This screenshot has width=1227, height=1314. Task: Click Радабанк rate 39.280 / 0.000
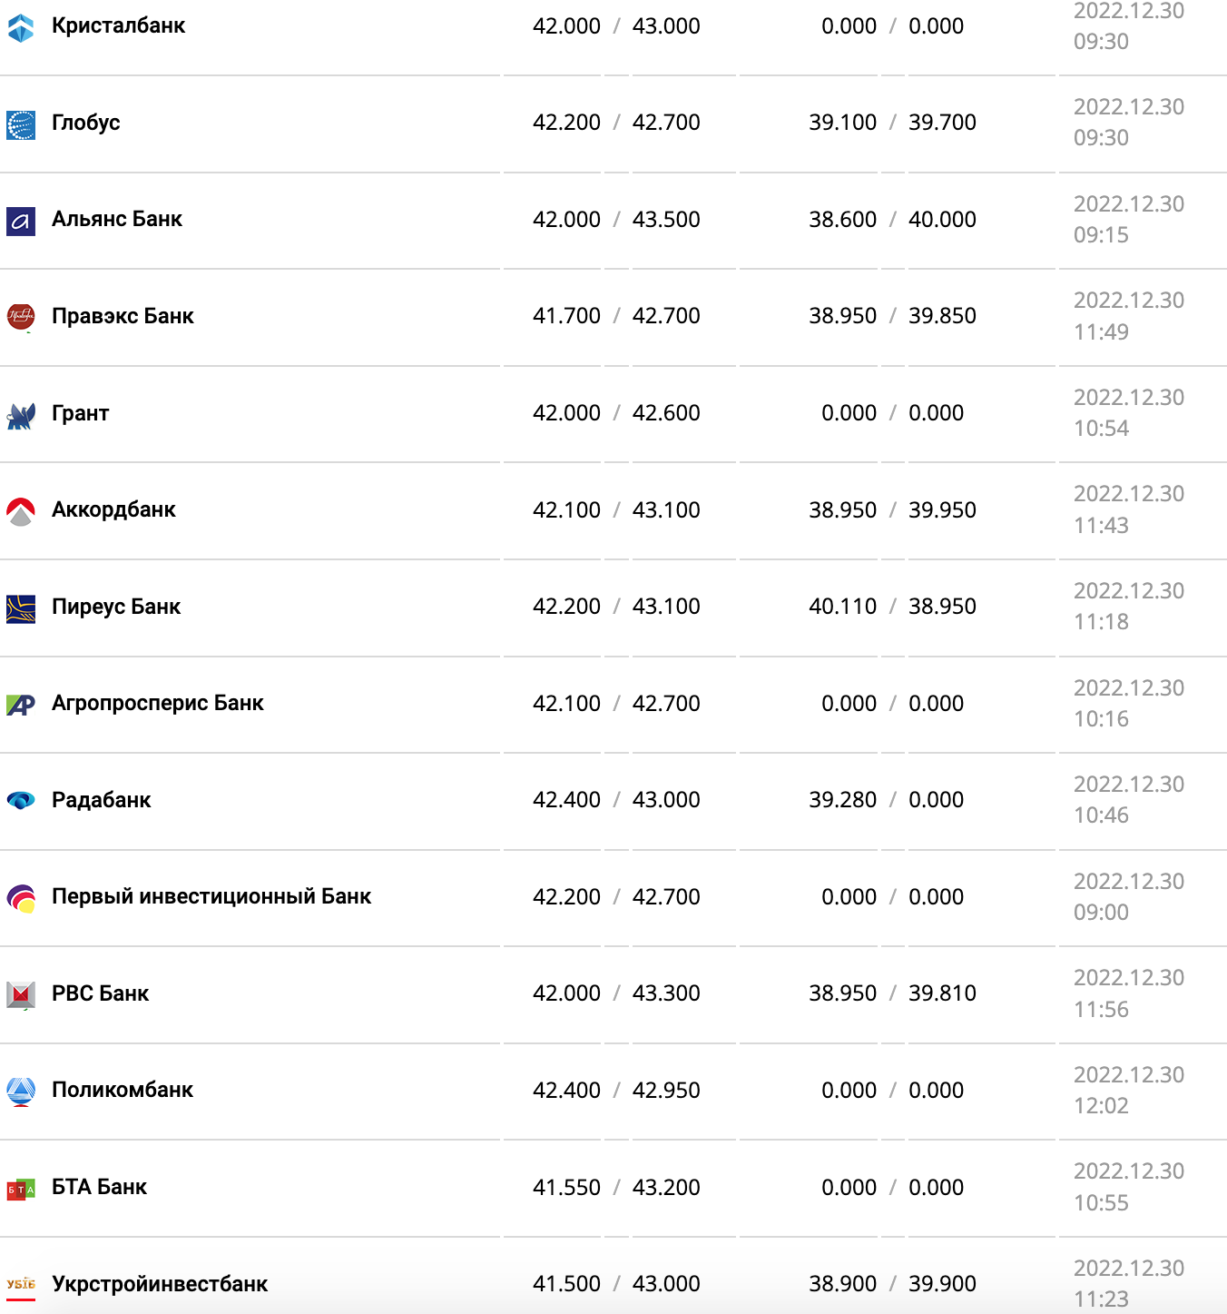(892, 800)
